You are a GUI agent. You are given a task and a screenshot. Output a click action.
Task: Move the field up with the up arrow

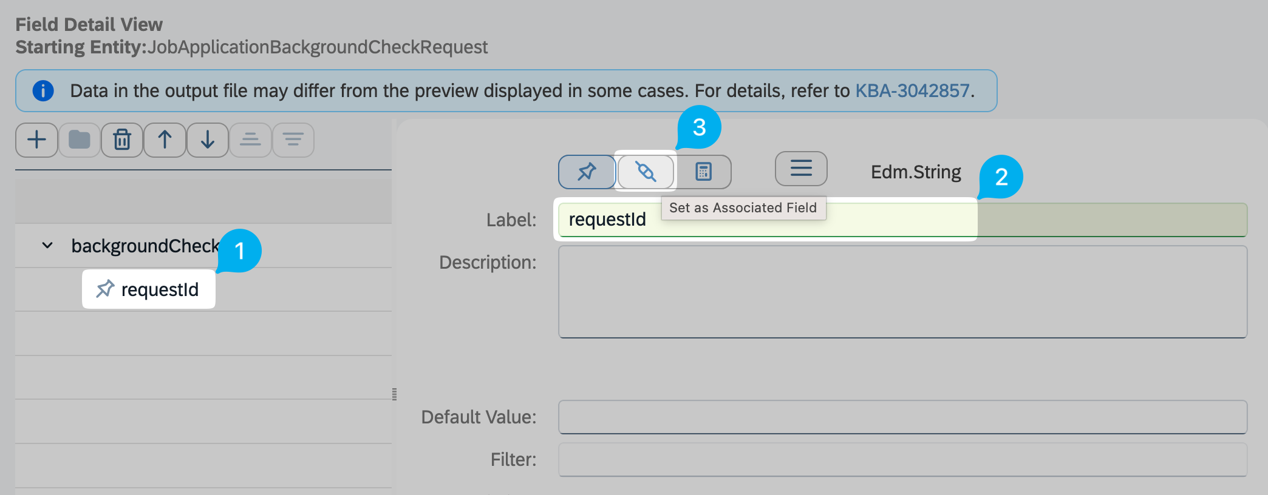165,140
